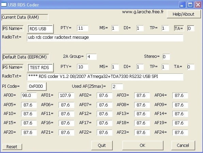Screen dimensions: 203x153
Task: Select the Stereo value field
Action: 166,57
